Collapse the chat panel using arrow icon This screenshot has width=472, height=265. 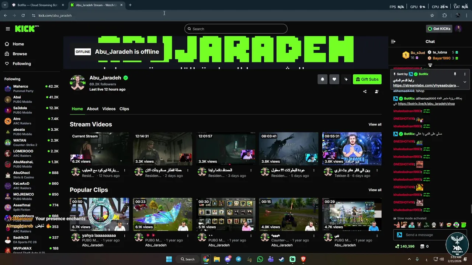[x=393, y=42]
